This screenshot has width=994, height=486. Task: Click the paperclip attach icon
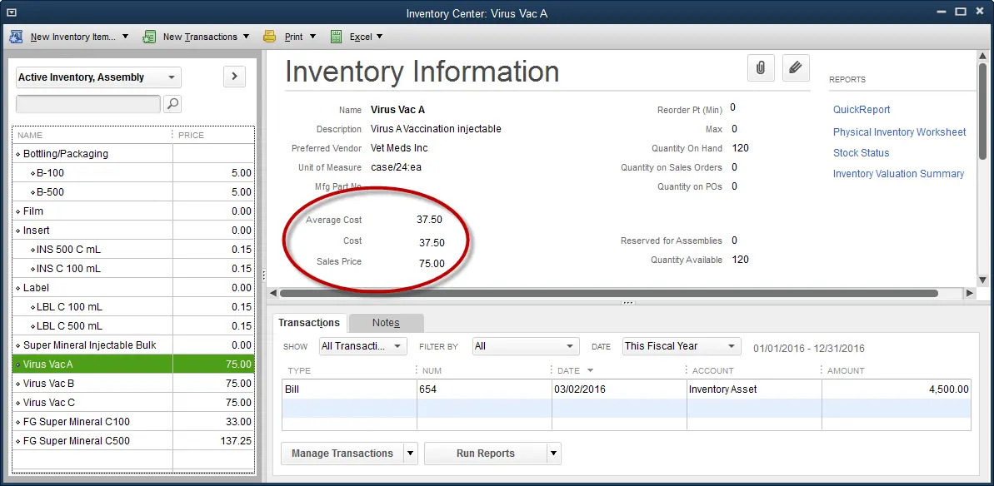coord(761,67)
